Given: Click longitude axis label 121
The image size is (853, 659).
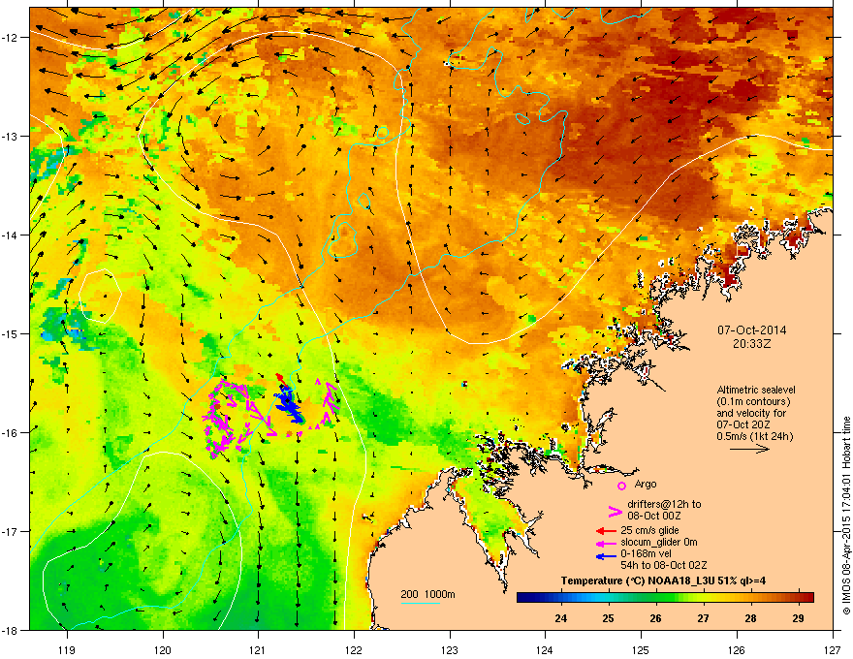Looking at the screenshot, I should [258, 649].
